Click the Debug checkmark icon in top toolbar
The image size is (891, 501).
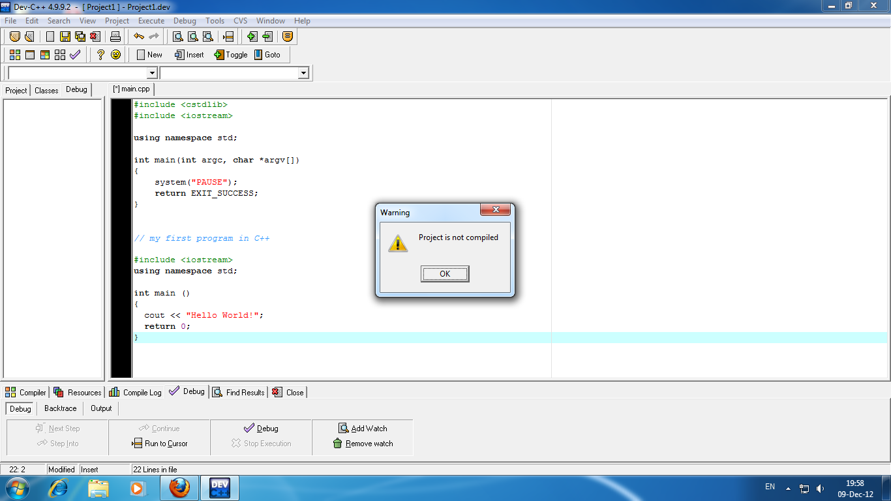coord(75,55)
